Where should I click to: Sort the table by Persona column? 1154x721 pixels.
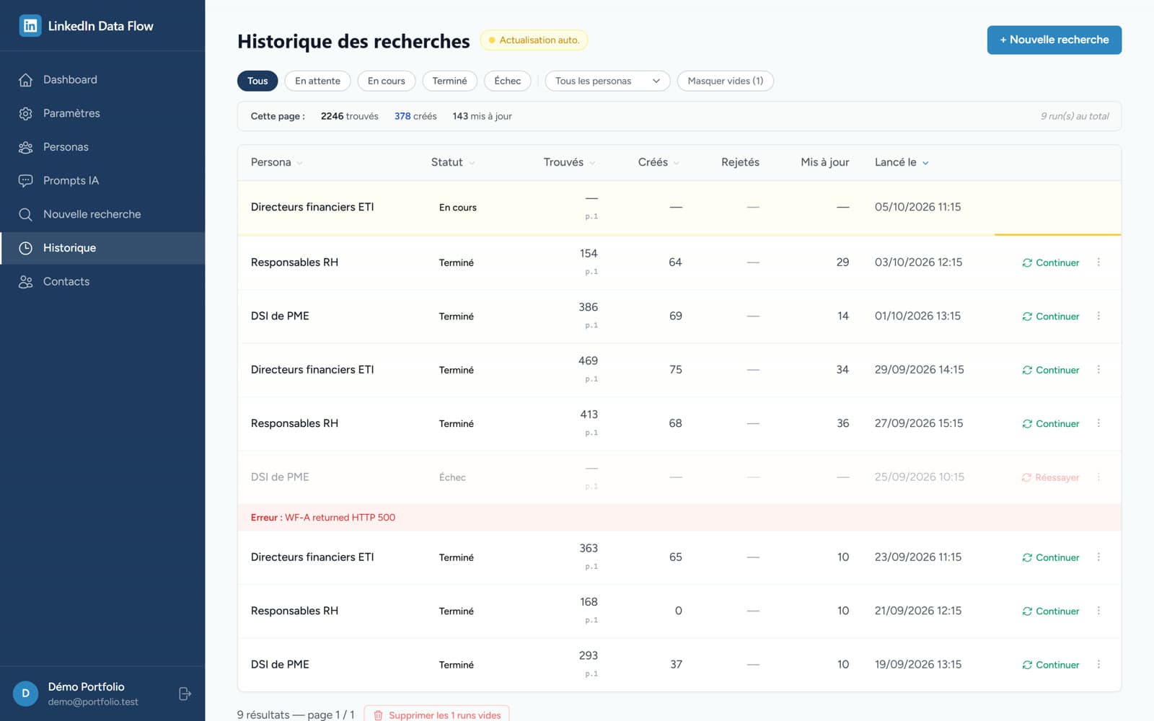[x=276, y=162]
